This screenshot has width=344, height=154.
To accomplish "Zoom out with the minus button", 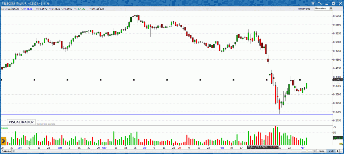I will pos(341,151).
